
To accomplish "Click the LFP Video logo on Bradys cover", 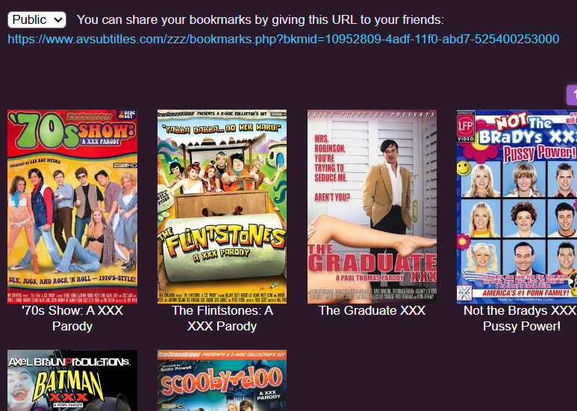I will coord(466,128).
